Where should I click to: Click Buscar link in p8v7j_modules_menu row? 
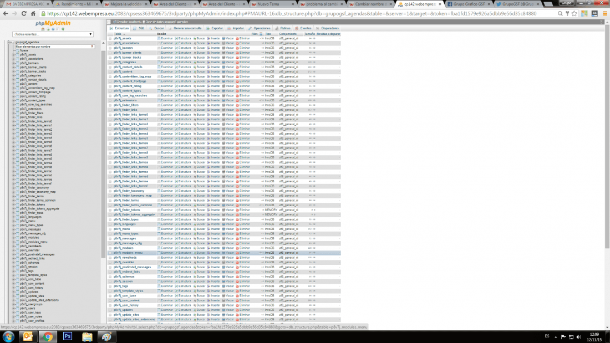(200, 253)
